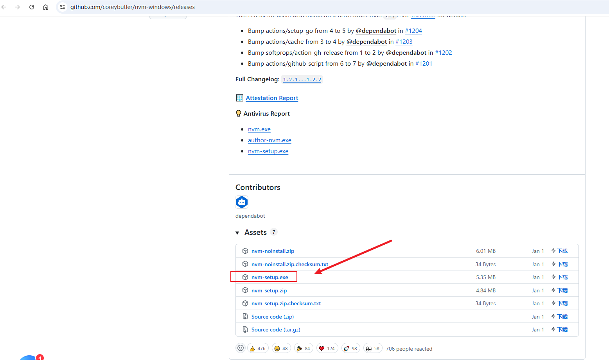Click the 下载 accelerator for nvm-noinstall.zip
This screenshot has height=360, width=609.
point(559,251)
